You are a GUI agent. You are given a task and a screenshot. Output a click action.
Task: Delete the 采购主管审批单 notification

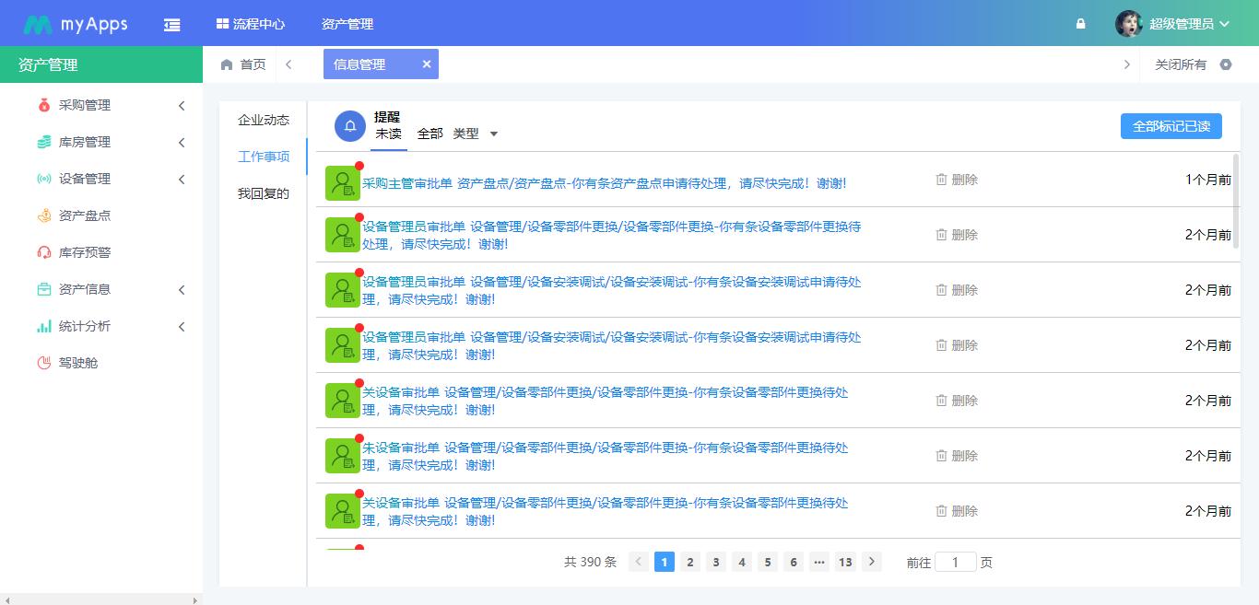pos(956,180)
